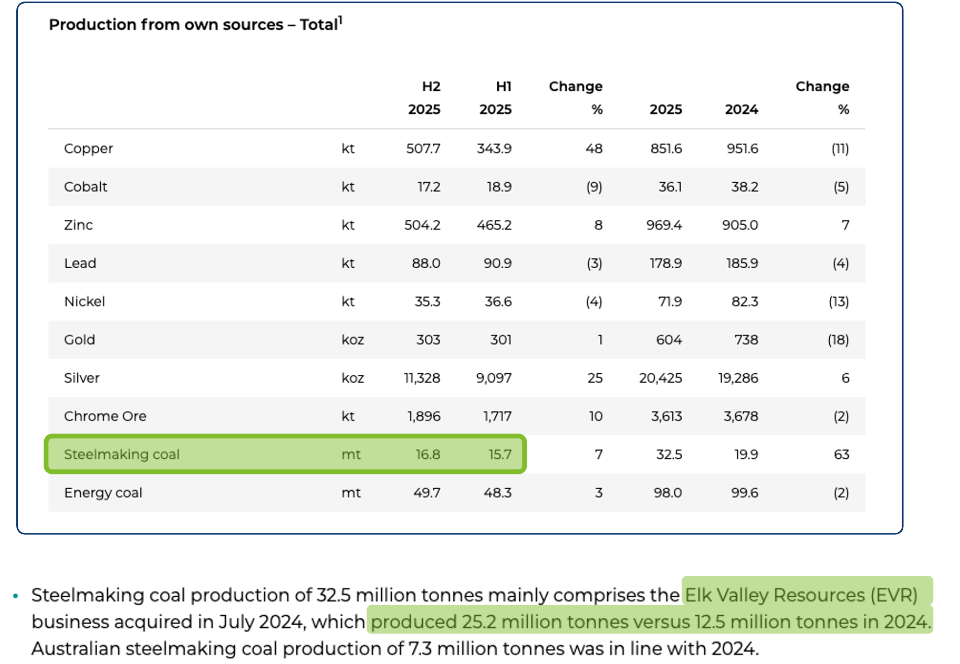Click Steelmaking coal yearly change value 63

coord(842,455)
